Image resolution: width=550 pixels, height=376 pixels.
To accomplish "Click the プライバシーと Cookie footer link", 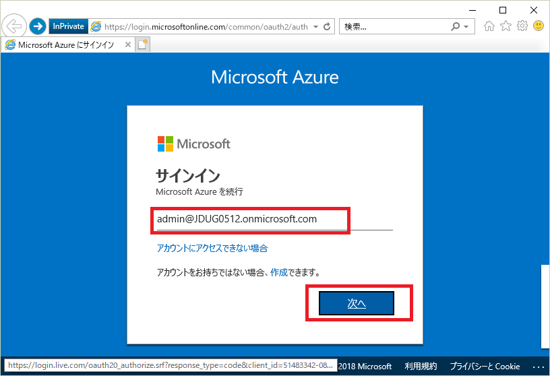I will coord(485,366).
